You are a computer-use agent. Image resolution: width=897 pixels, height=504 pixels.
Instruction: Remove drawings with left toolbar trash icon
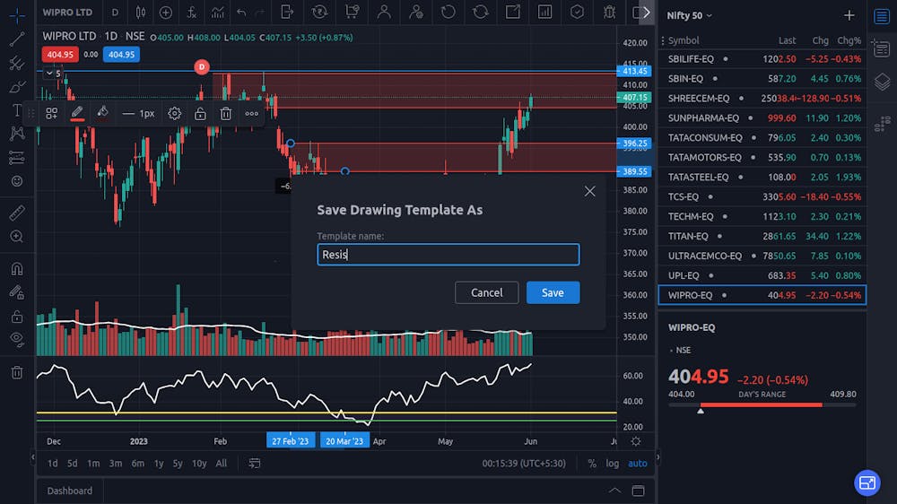[x=16, y=372]
